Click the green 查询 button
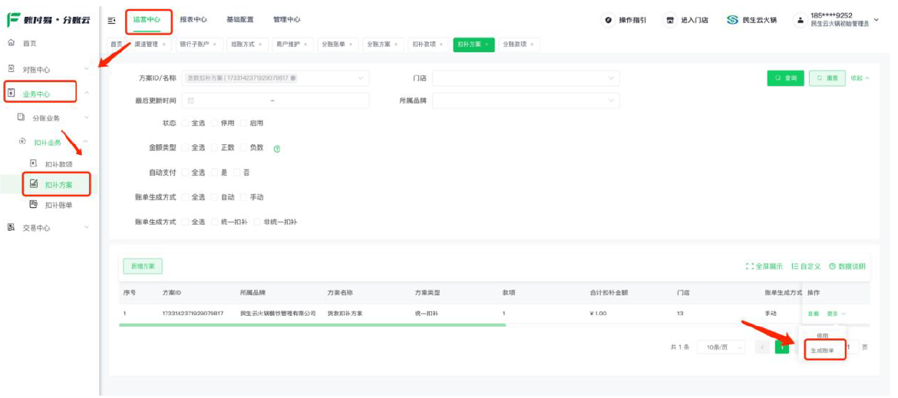The image size is (898, 398). 784,78
